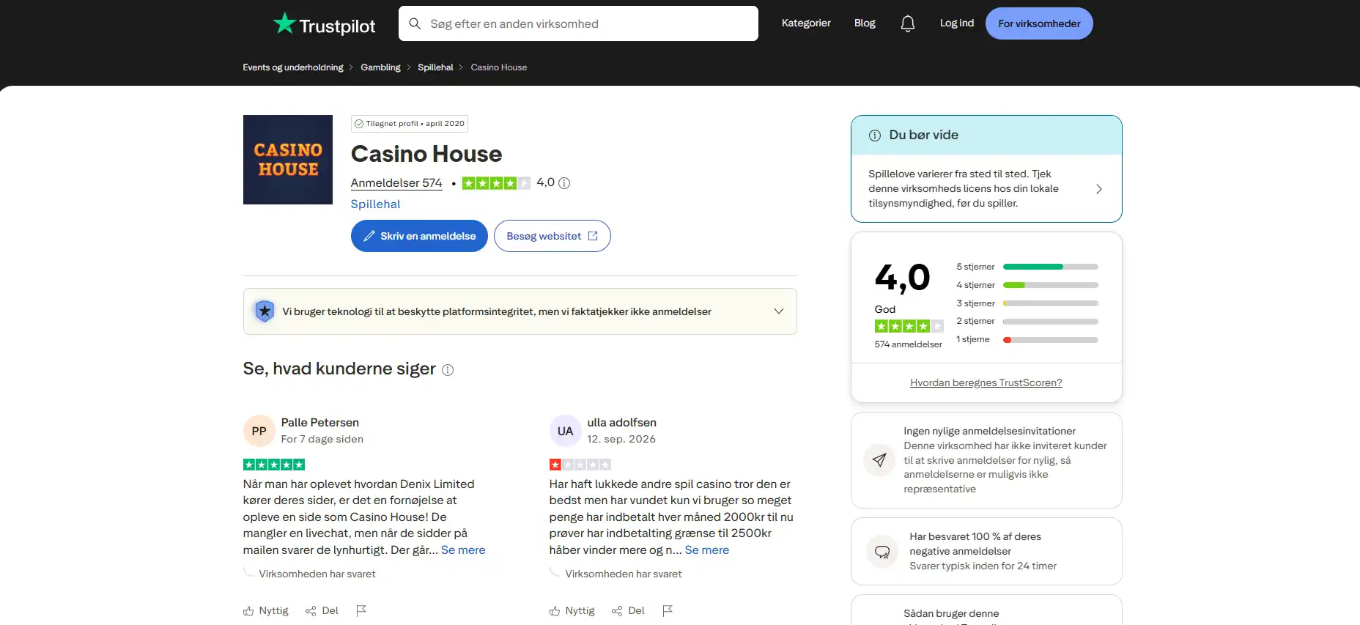Click info icon beside 'Se, hvad kunderne siger'
The height and width of the screenshot is (625, 1360).
(448, 370)
